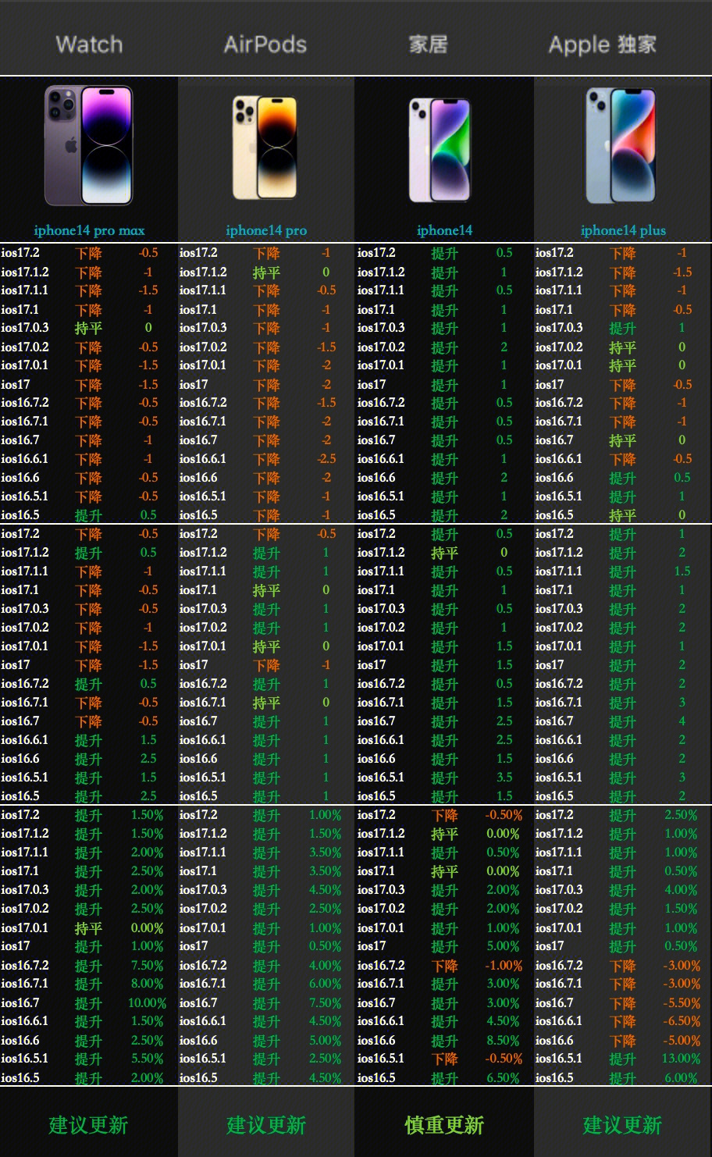Click the -5.50% value in iphone14 plus column

pyautogui.click(x=682, y=1002)
